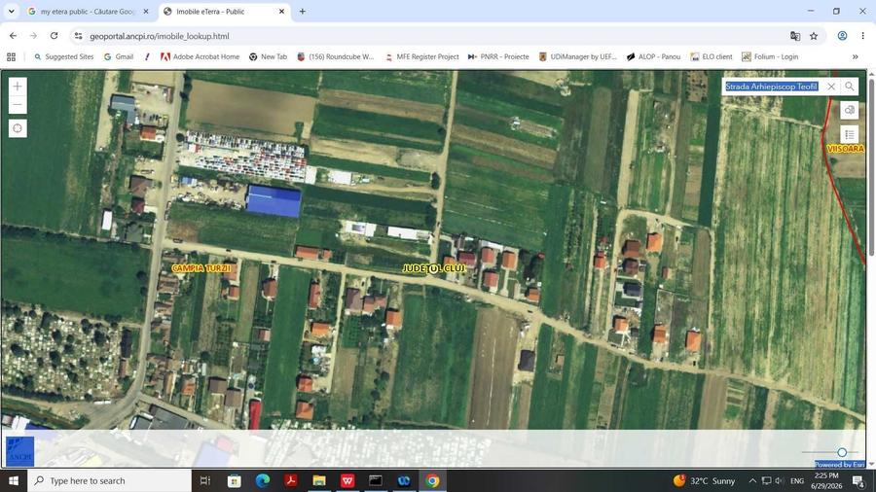
Task: Open the apps grid in bookmarks bar
Action: (11, 57)
